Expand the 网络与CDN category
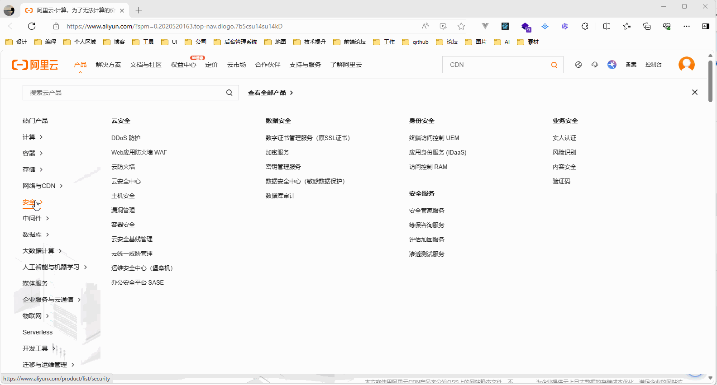 43,186
